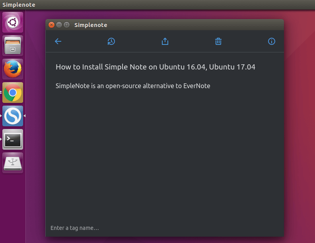Open the Terminal from the launcher
315x243 pixels.
[13, 139]
